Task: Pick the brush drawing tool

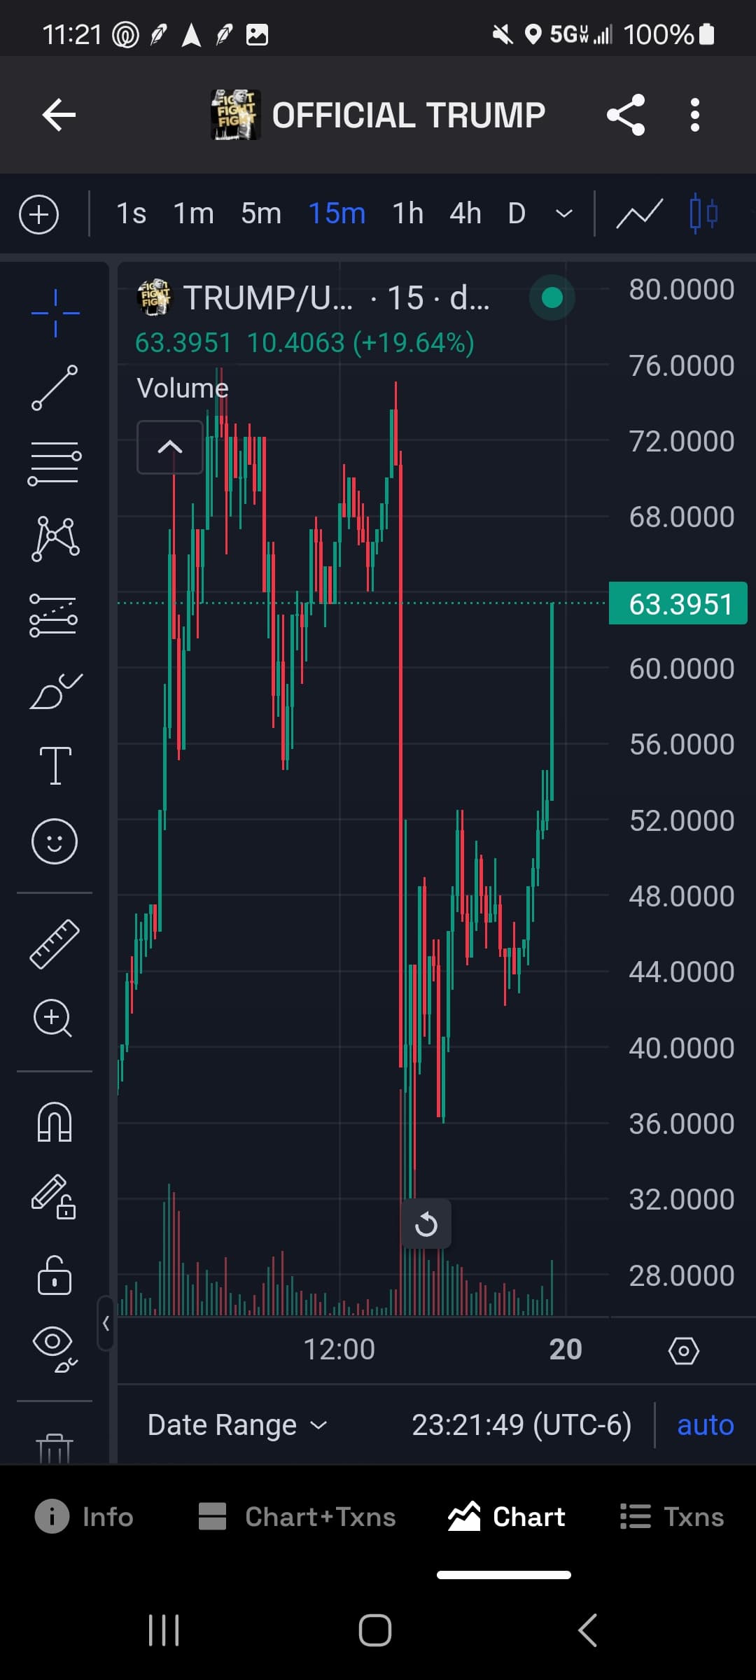Action: coord(55,692)
